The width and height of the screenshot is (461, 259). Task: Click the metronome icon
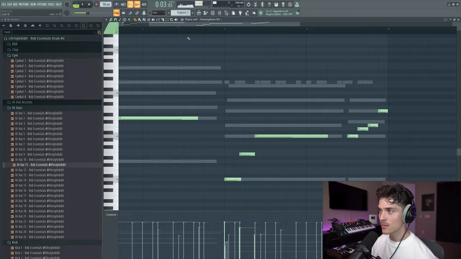(x=116, y=5)
